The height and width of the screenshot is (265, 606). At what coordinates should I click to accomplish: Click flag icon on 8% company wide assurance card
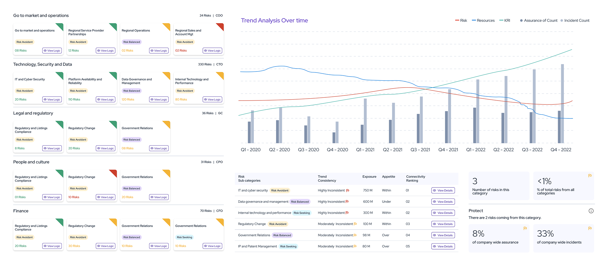(x=525, y=228)
